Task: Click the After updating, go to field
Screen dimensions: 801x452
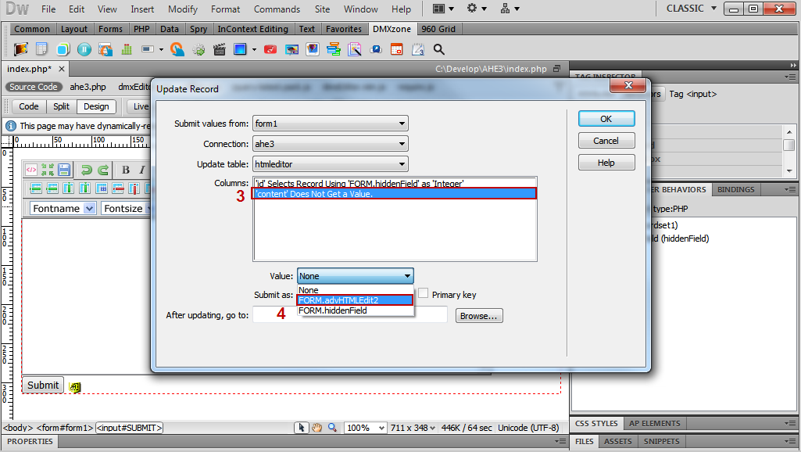Action: 350,315
